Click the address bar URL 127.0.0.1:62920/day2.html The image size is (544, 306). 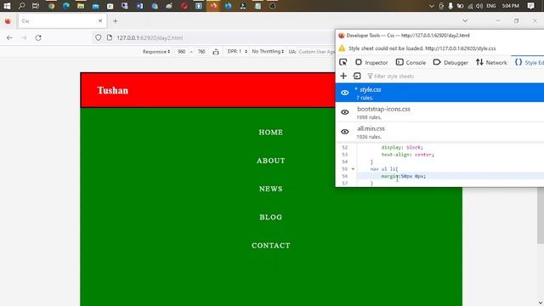(150, 37)
